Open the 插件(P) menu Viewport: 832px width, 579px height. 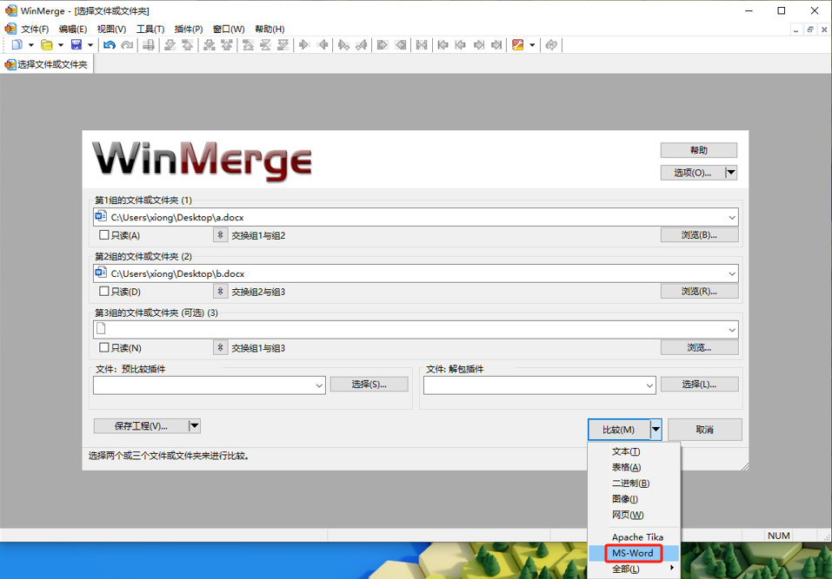coord(189,30)
